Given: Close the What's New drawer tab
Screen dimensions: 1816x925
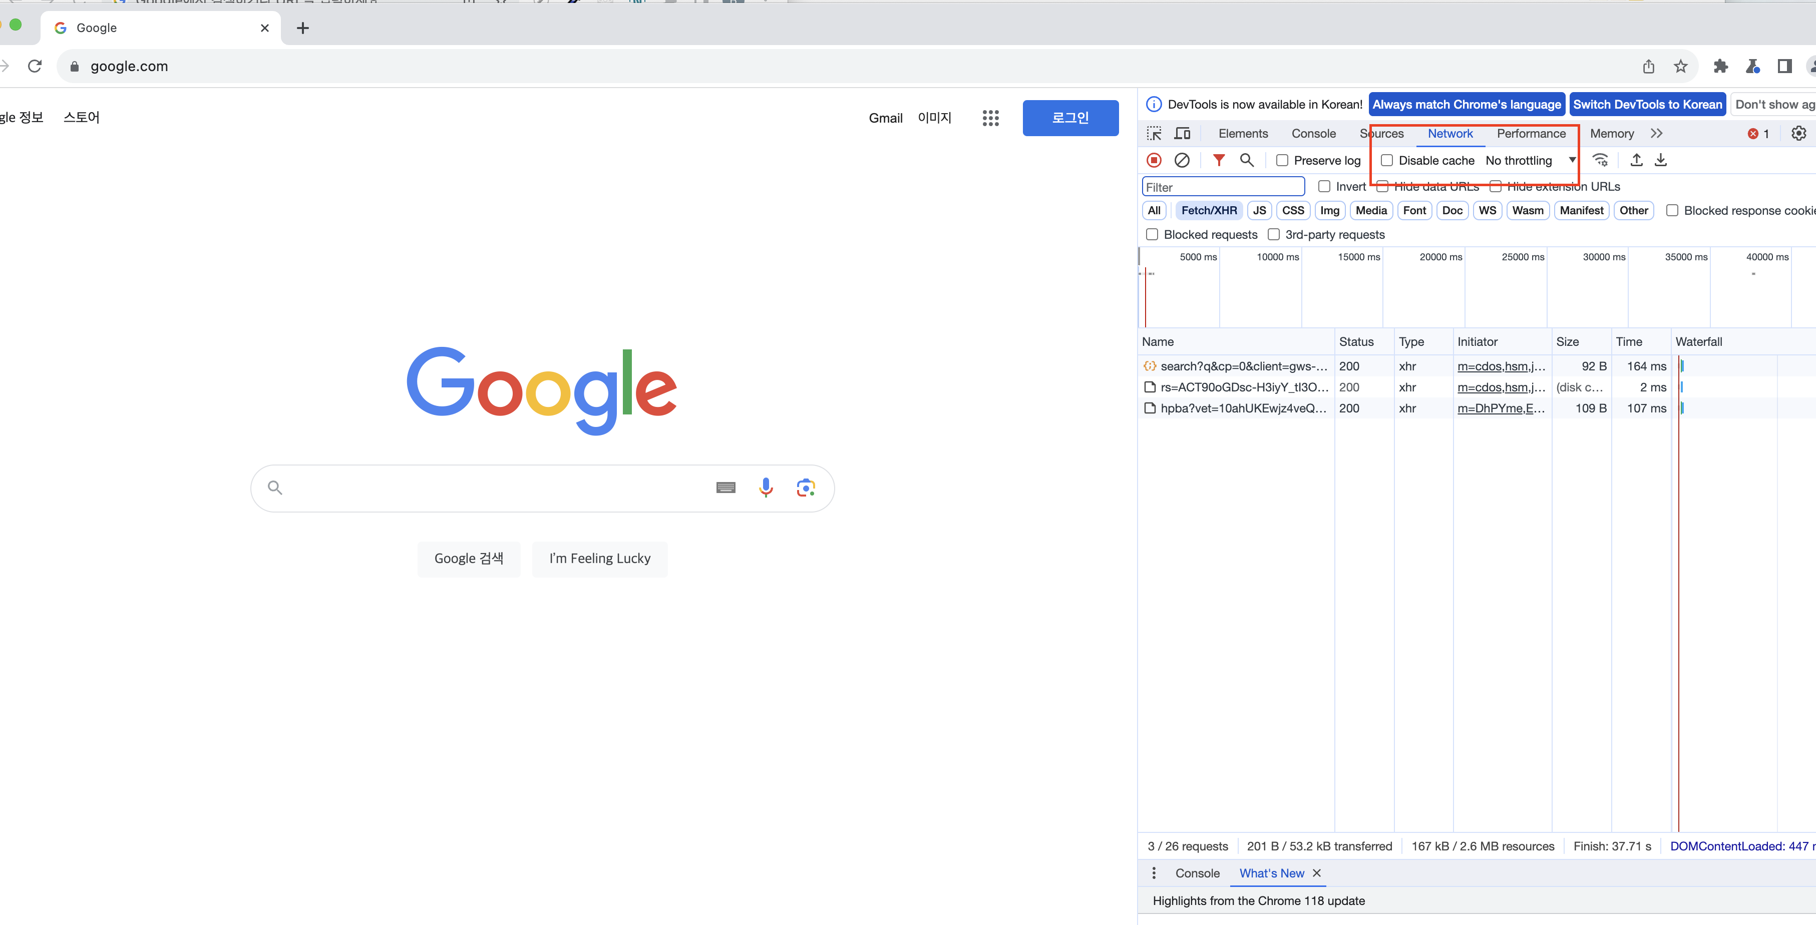Looking at the screenshot, I should 1316,873.
